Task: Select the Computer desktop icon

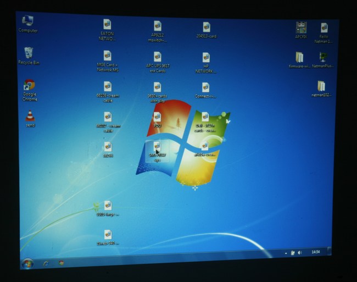Action: click(28, 20)
